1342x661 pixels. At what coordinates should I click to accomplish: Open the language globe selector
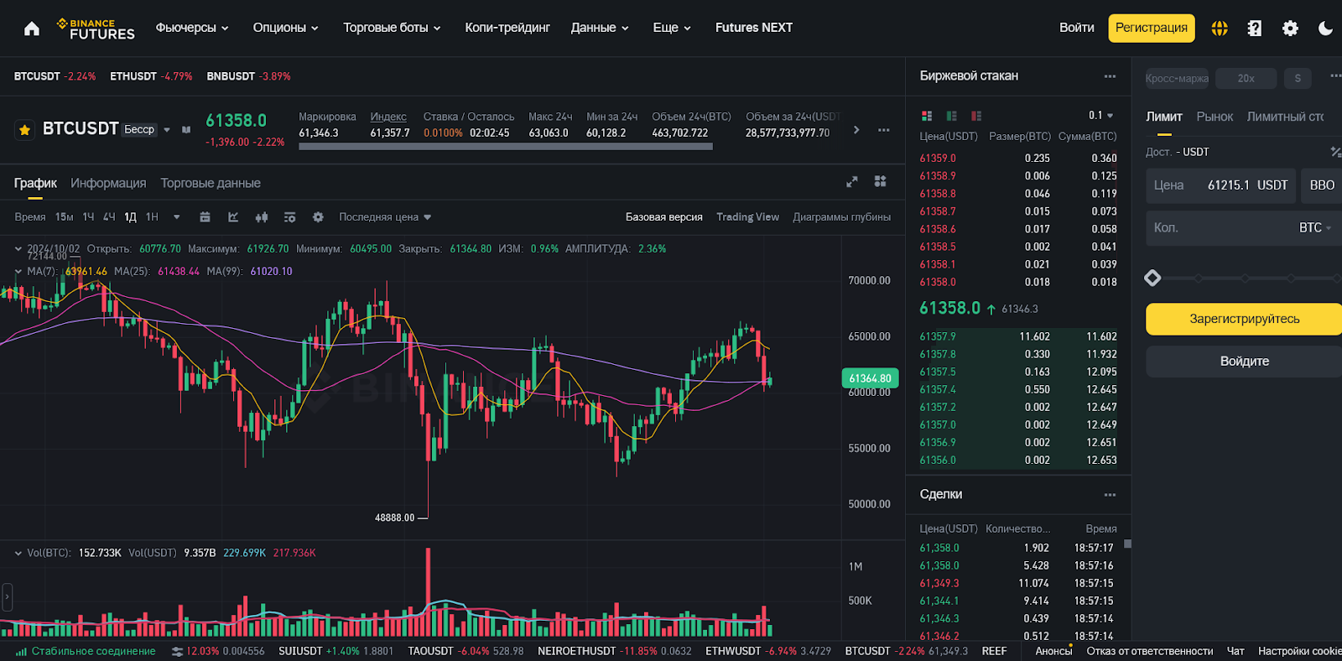[1220, 29]
